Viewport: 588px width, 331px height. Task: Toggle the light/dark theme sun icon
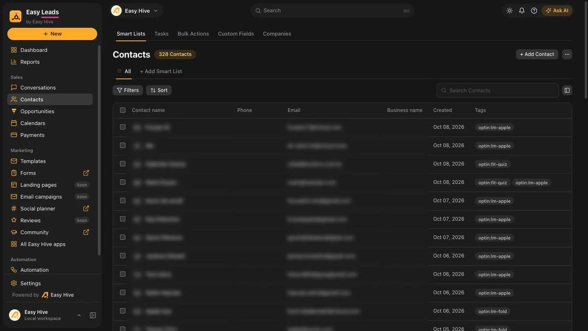tap(510, 11)
